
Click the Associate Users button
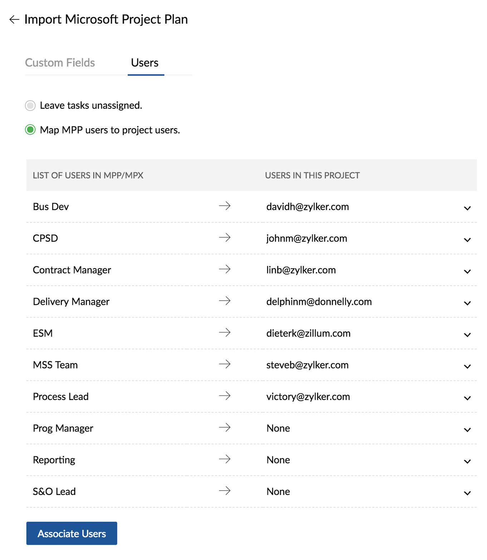coord(72,533)
